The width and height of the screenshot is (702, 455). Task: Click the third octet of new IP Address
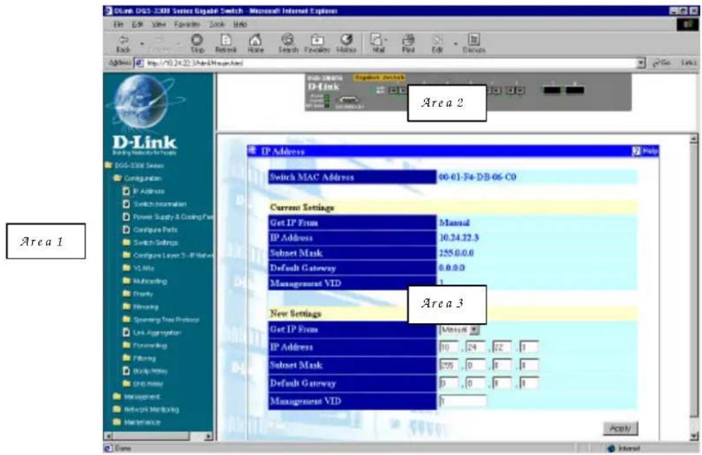(502, 347)
